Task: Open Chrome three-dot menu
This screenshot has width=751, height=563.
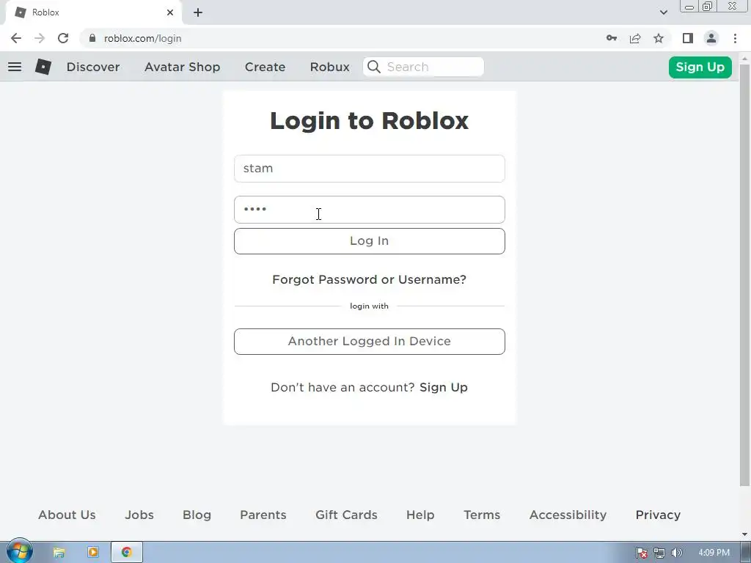Action: tap(735, 38)
